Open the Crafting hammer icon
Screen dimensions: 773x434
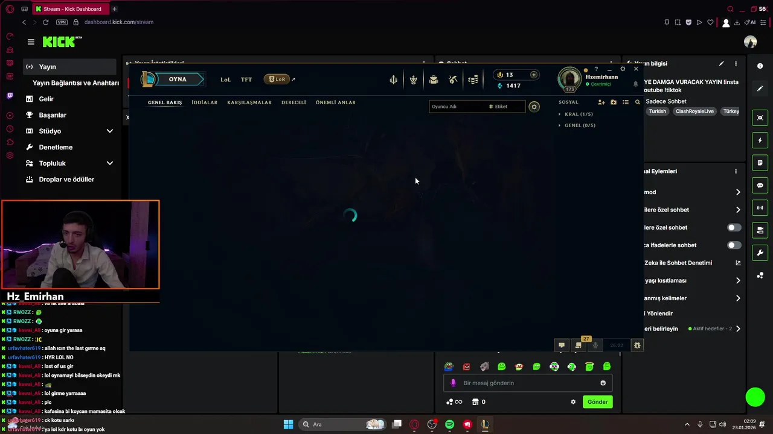[x=454, y=79]
